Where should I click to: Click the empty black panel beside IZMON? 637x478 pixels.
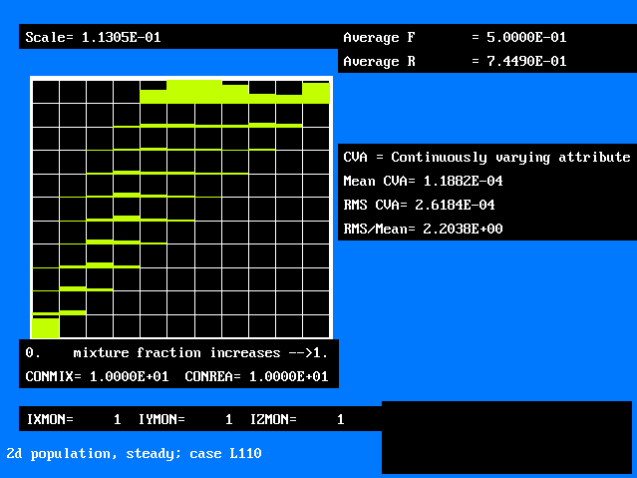[506, 437]
